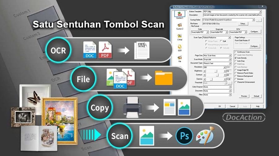Click the newspaper layout page icon in Copy row
The width and height of the screenshot is (279, 156).
[169, 107]
